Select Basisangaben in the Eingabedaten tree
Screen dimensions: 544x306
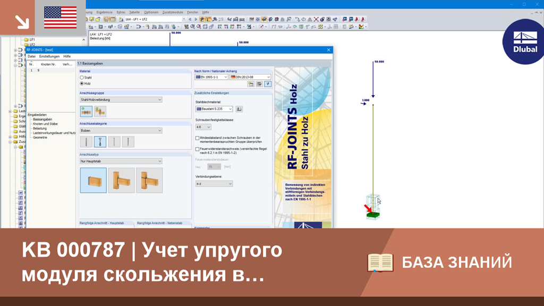(x=42, y=120)
